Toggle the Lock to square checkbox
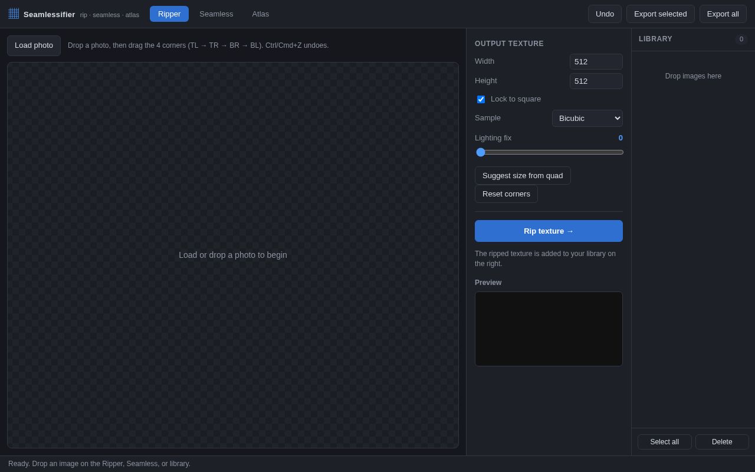 pyautogui.click(x=481, y=99)
